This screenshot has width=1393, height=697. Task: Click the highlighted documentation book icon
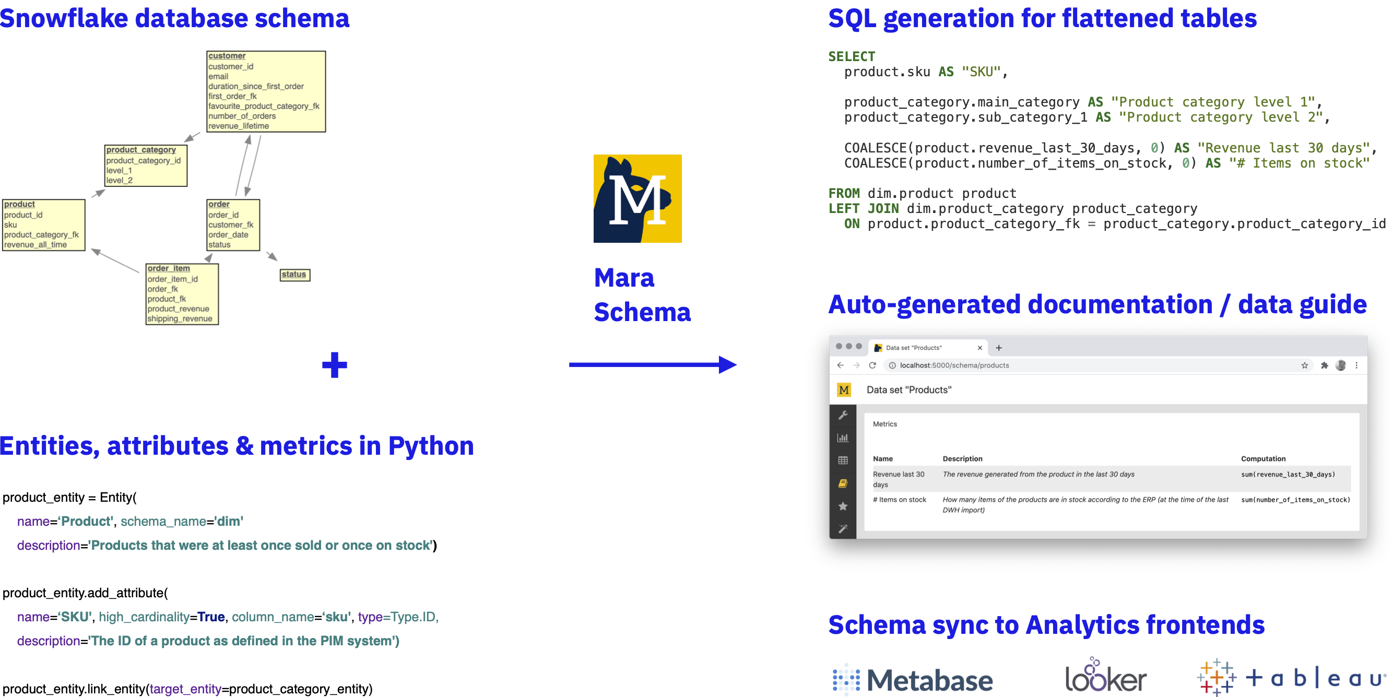click(x=844, y=482)
